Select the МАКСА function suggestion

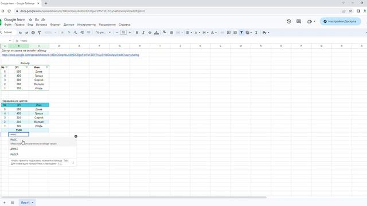(43, 154)
